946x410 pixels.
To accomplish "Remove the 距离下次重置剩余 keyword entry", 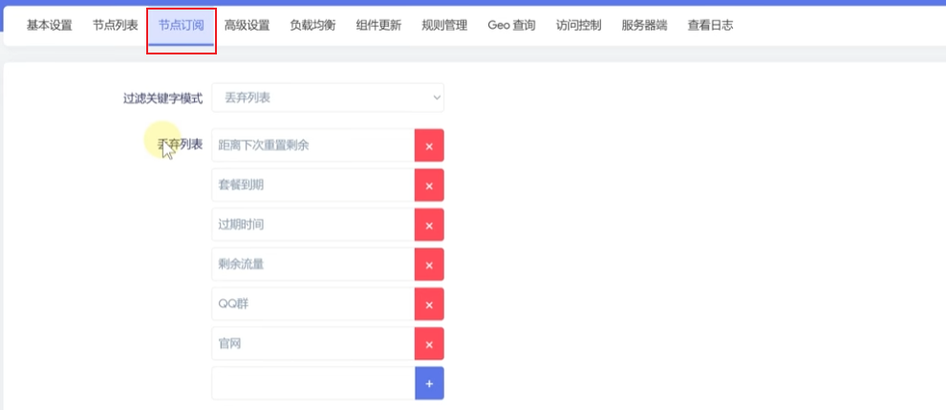I will coord(429,146).
